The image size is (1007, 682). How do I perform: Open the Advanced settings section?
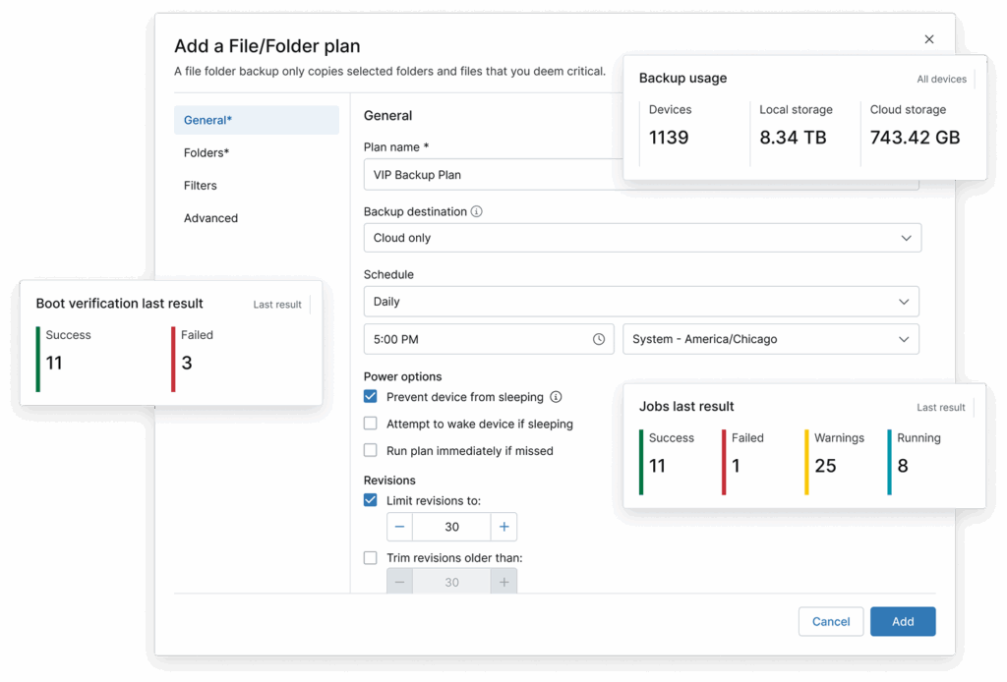210,217
